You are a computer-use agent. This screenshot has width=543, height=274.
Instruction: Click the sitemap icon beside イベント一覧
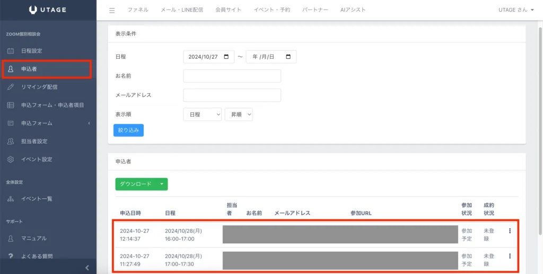pyautogui.click(x=11, y=199)
